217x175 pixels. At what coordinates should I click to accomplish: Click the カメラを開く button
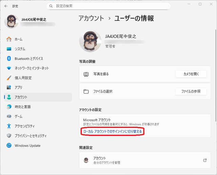click(x=191, y=74)
